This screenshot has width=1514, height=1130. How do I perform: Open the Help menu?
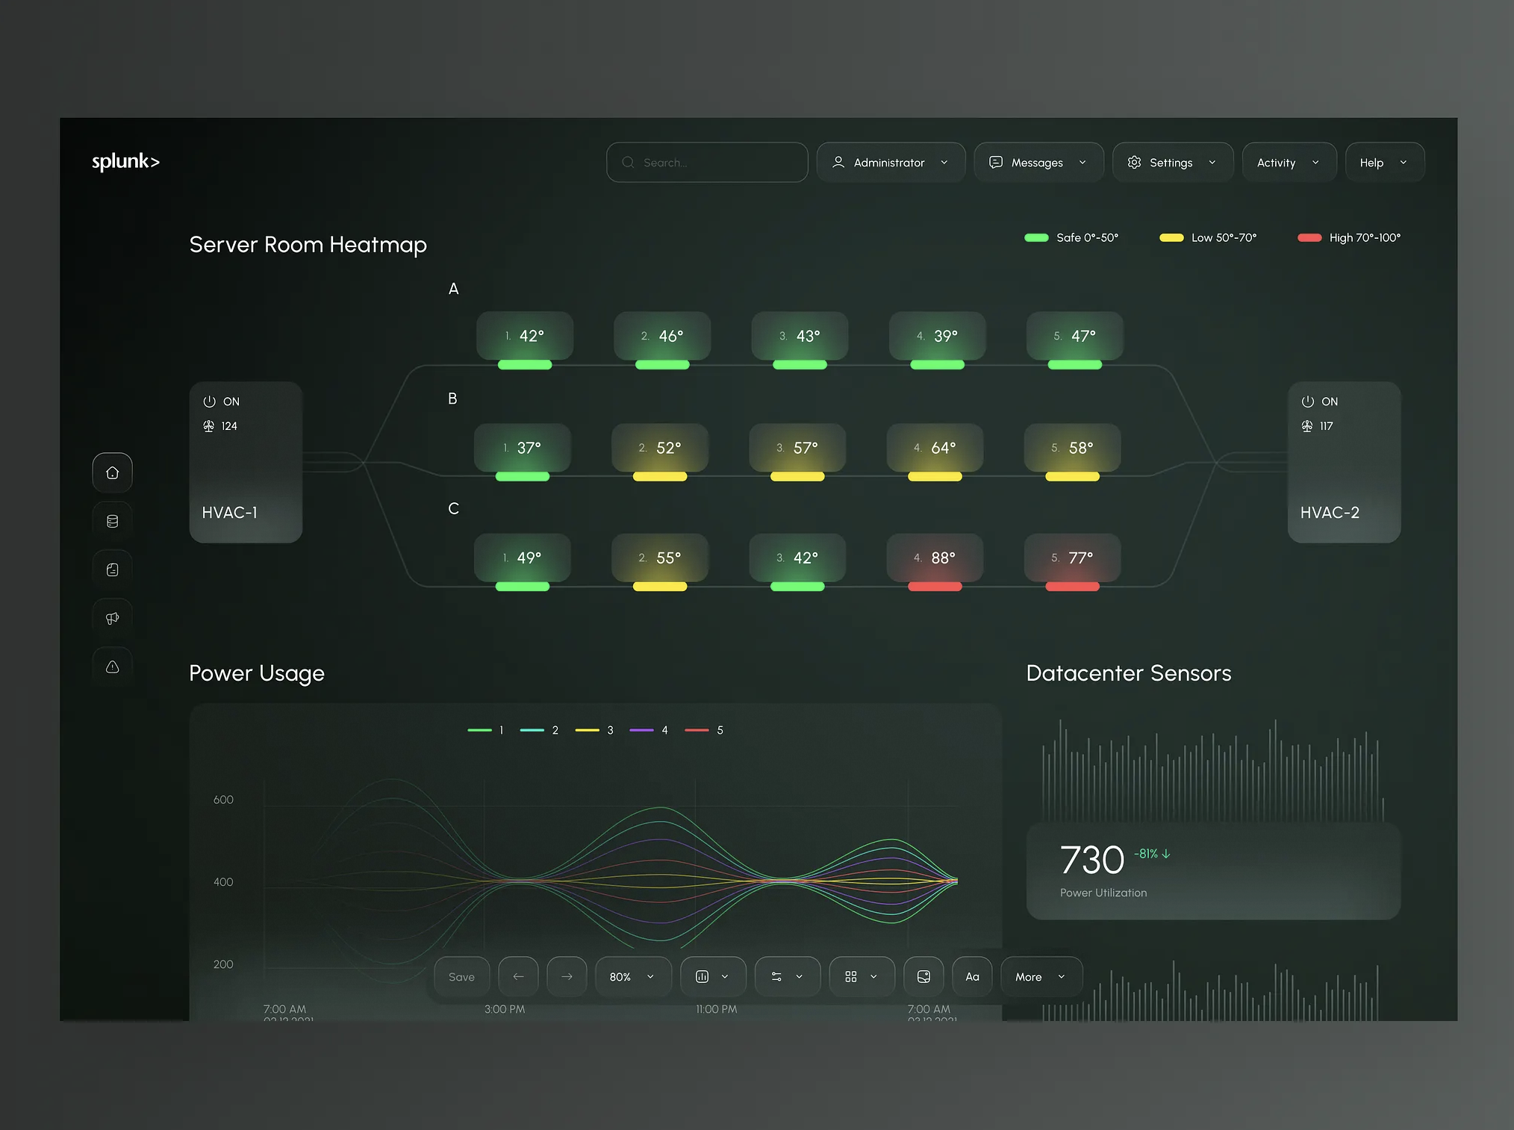click(x=1383, y=162)
